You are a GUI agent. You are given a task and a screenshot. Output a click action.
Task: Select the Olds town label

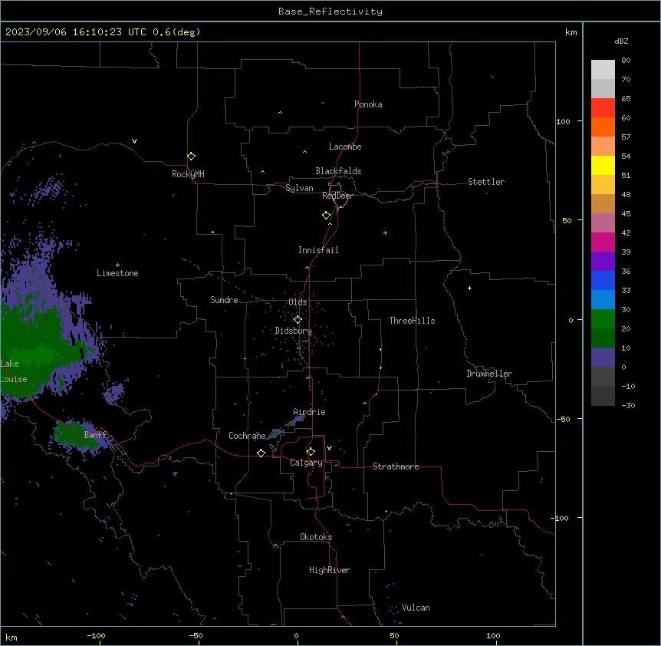[298, 302]
